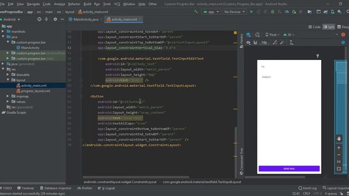This screenshot has height=196, width=349.
Task: Open the No Devices dropdown
Action: pyautogui.click(x=234, y=12)
